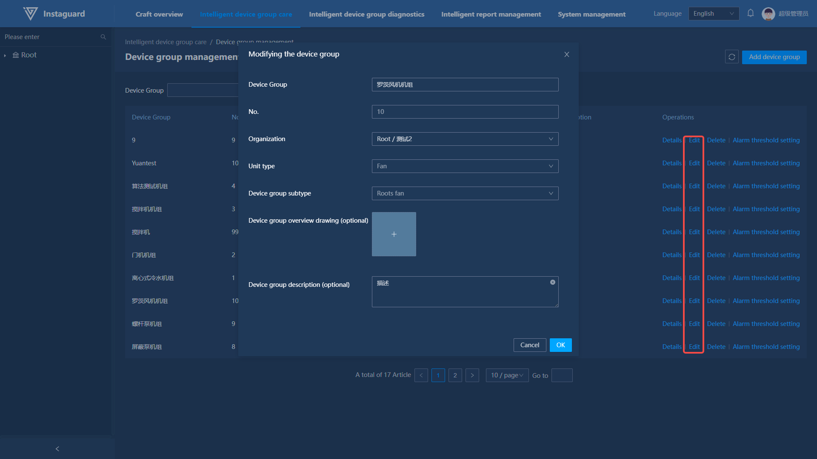Click the user avatar in the header
817x459 pixels.
[768, 14]
